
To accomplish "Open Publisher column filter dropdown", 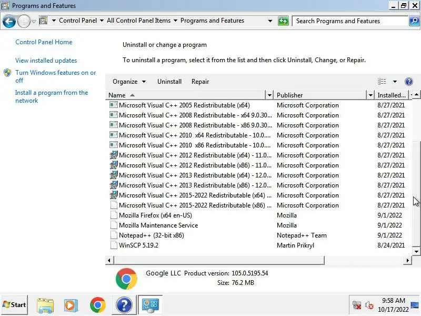I will click(x=370, y=95).
